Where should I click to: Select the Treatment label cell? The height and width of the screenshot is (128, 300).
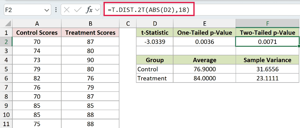click(155, 78)
